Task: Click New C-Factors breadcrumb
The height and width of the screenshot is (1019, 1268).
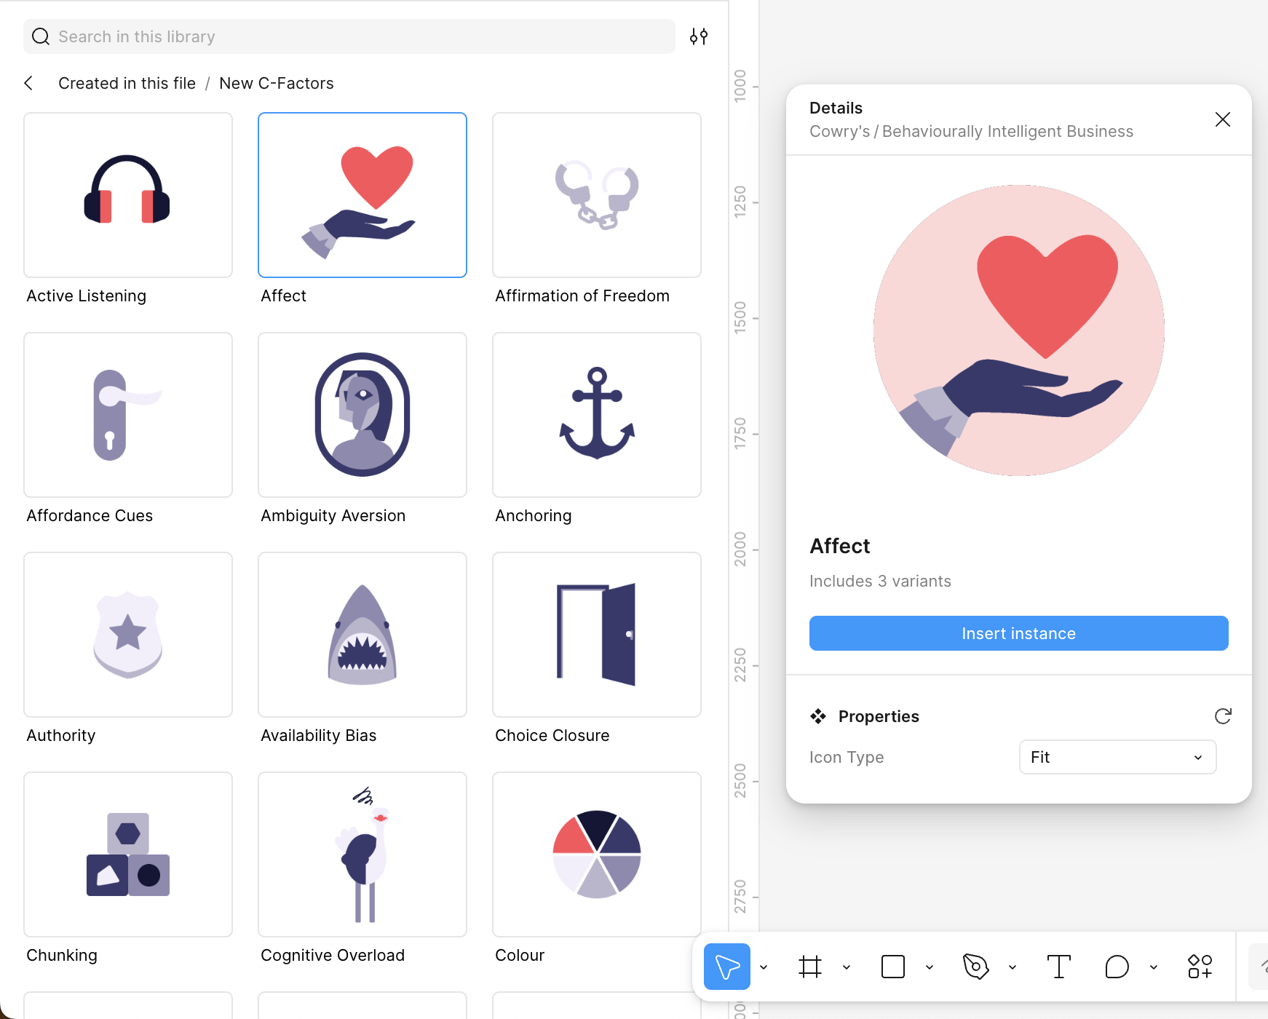Action: pyautogui.click(x=277, y=83)
